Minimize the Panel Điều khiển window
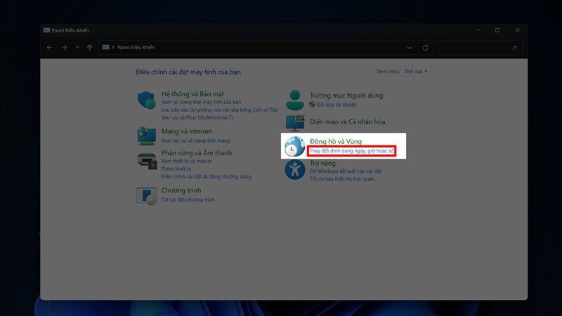Screen dimensions: 562x316 click(x=478, y=30)
